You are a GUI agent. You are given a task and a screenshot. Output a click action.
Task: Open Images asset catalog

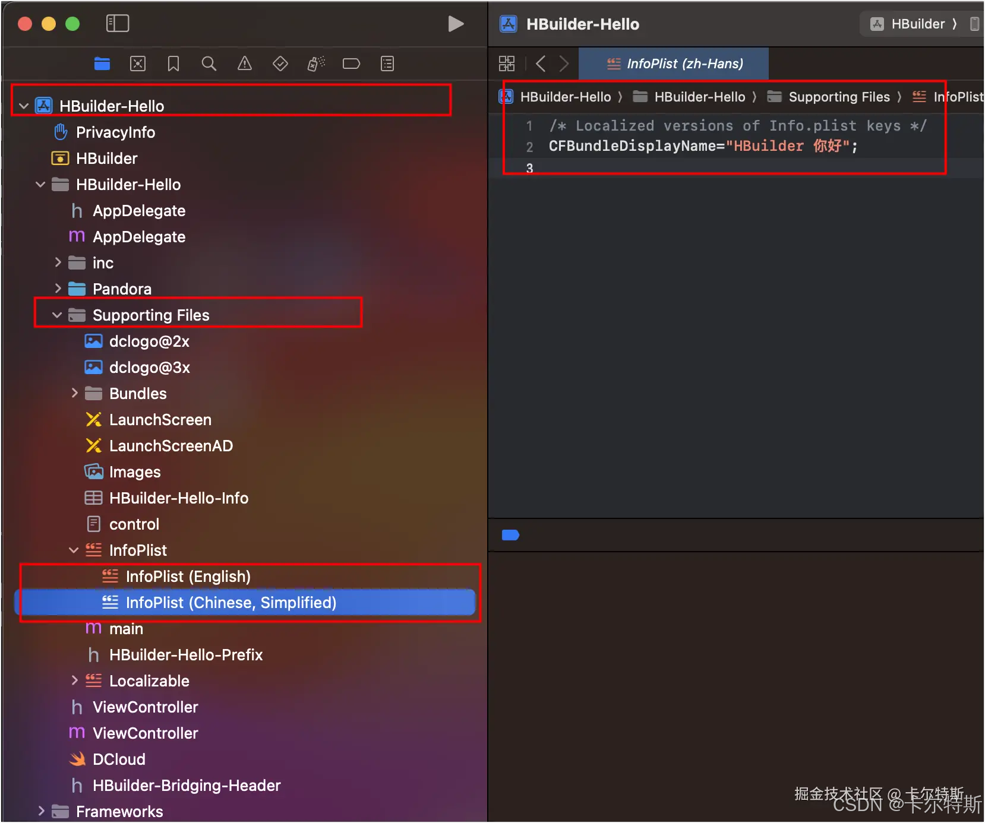click(135, 472)
